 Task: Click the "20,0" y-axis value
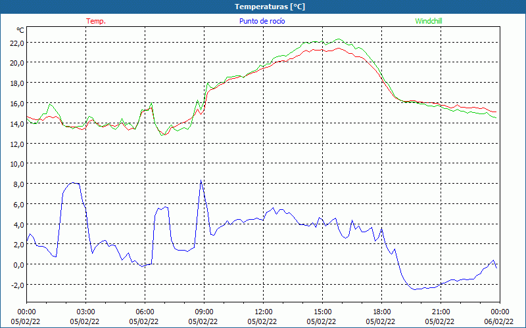coord(17,63)
